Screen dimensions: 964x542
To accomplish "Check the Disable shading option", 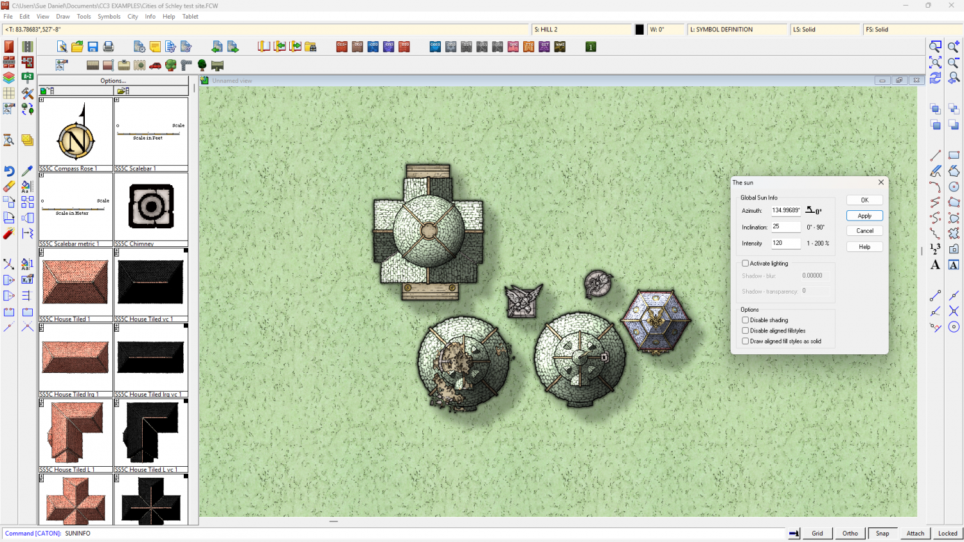I will pyautogui.click(x=745, y=320).
